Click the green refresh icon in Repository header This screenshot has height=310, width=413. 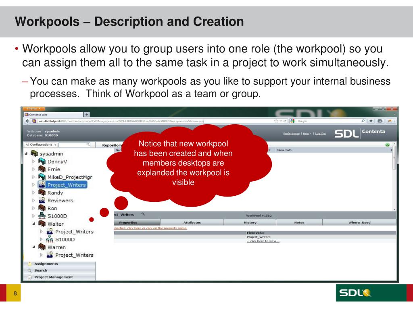click(387, 145)
